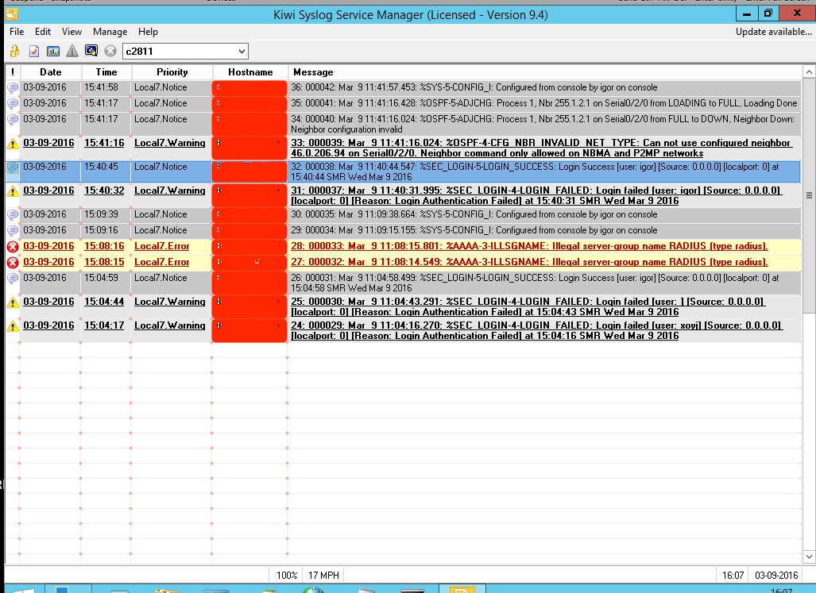Select the LOGIN_FAILED user xoyj message 24

[x=544, y=331]
